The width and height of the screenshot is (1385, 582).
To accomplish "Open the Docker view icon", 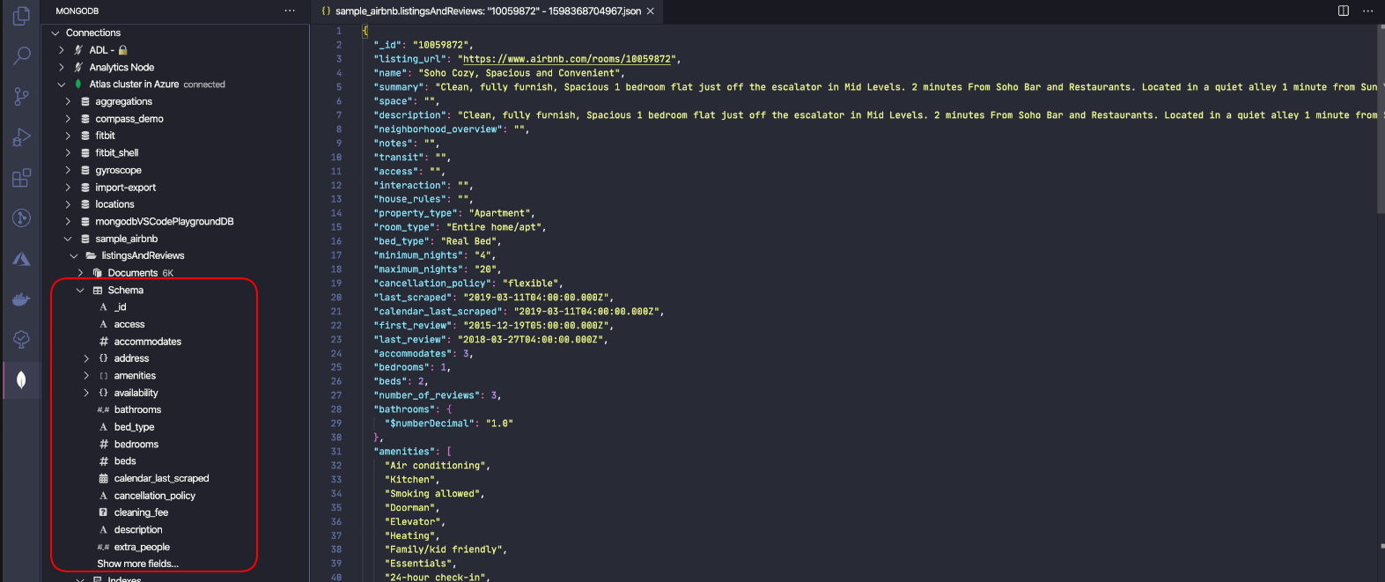I will (21, 299).
